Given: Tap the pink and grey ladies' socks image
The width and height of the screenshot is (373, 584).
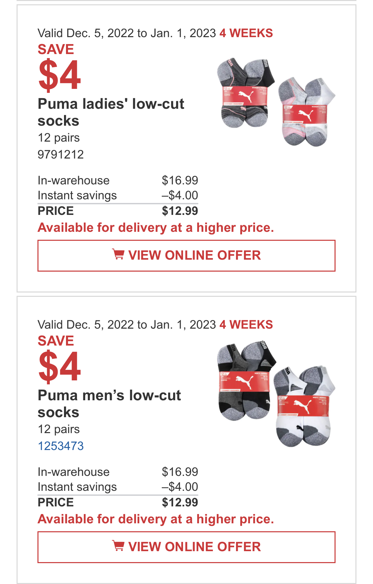Looking at the screenshot, I should coord(307,112).
